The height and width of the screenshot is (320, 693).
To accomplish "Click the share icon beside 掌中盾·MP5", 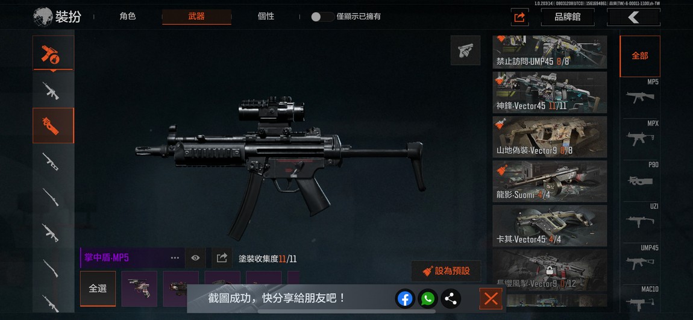I will tap(222, 258).
